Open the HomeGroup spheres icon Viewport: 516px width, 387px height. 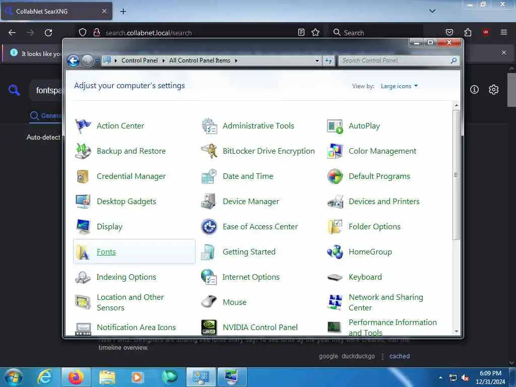point(335,252)
